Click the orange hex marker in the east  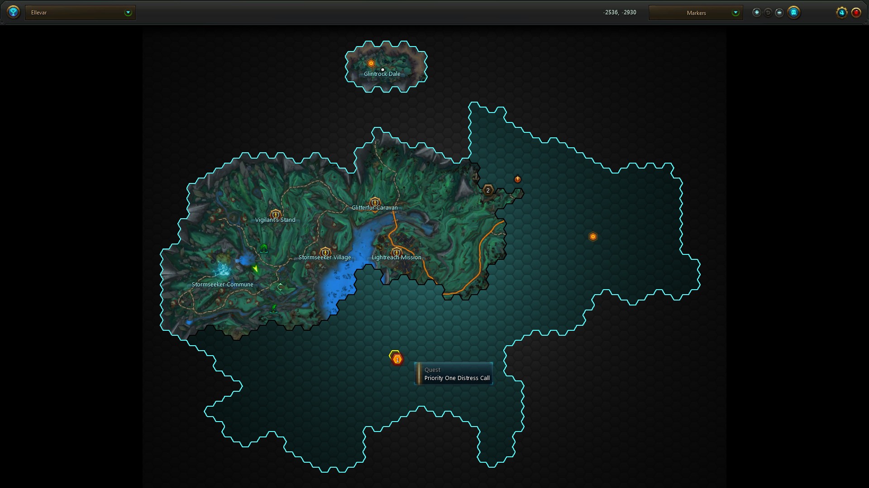point(593,237)
